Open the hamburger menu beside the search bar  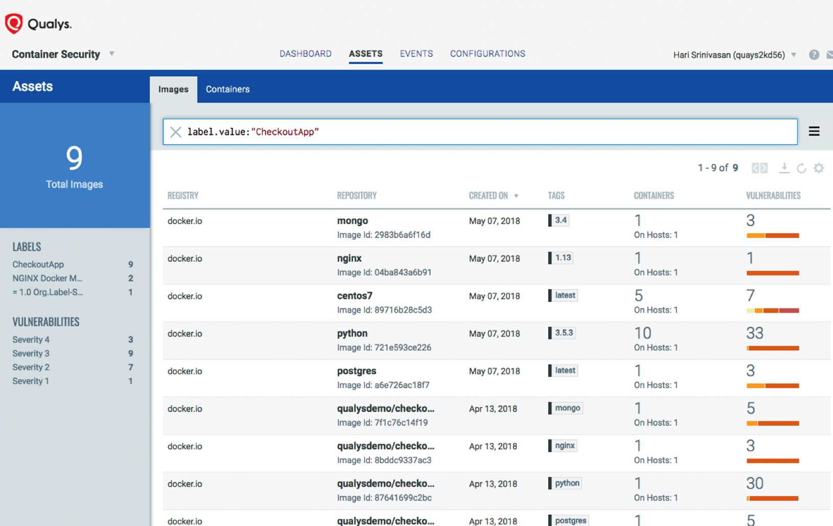[x=814, y=131]
